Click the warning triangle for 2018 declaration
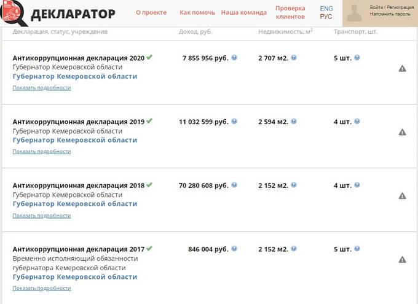 point(403,196)
